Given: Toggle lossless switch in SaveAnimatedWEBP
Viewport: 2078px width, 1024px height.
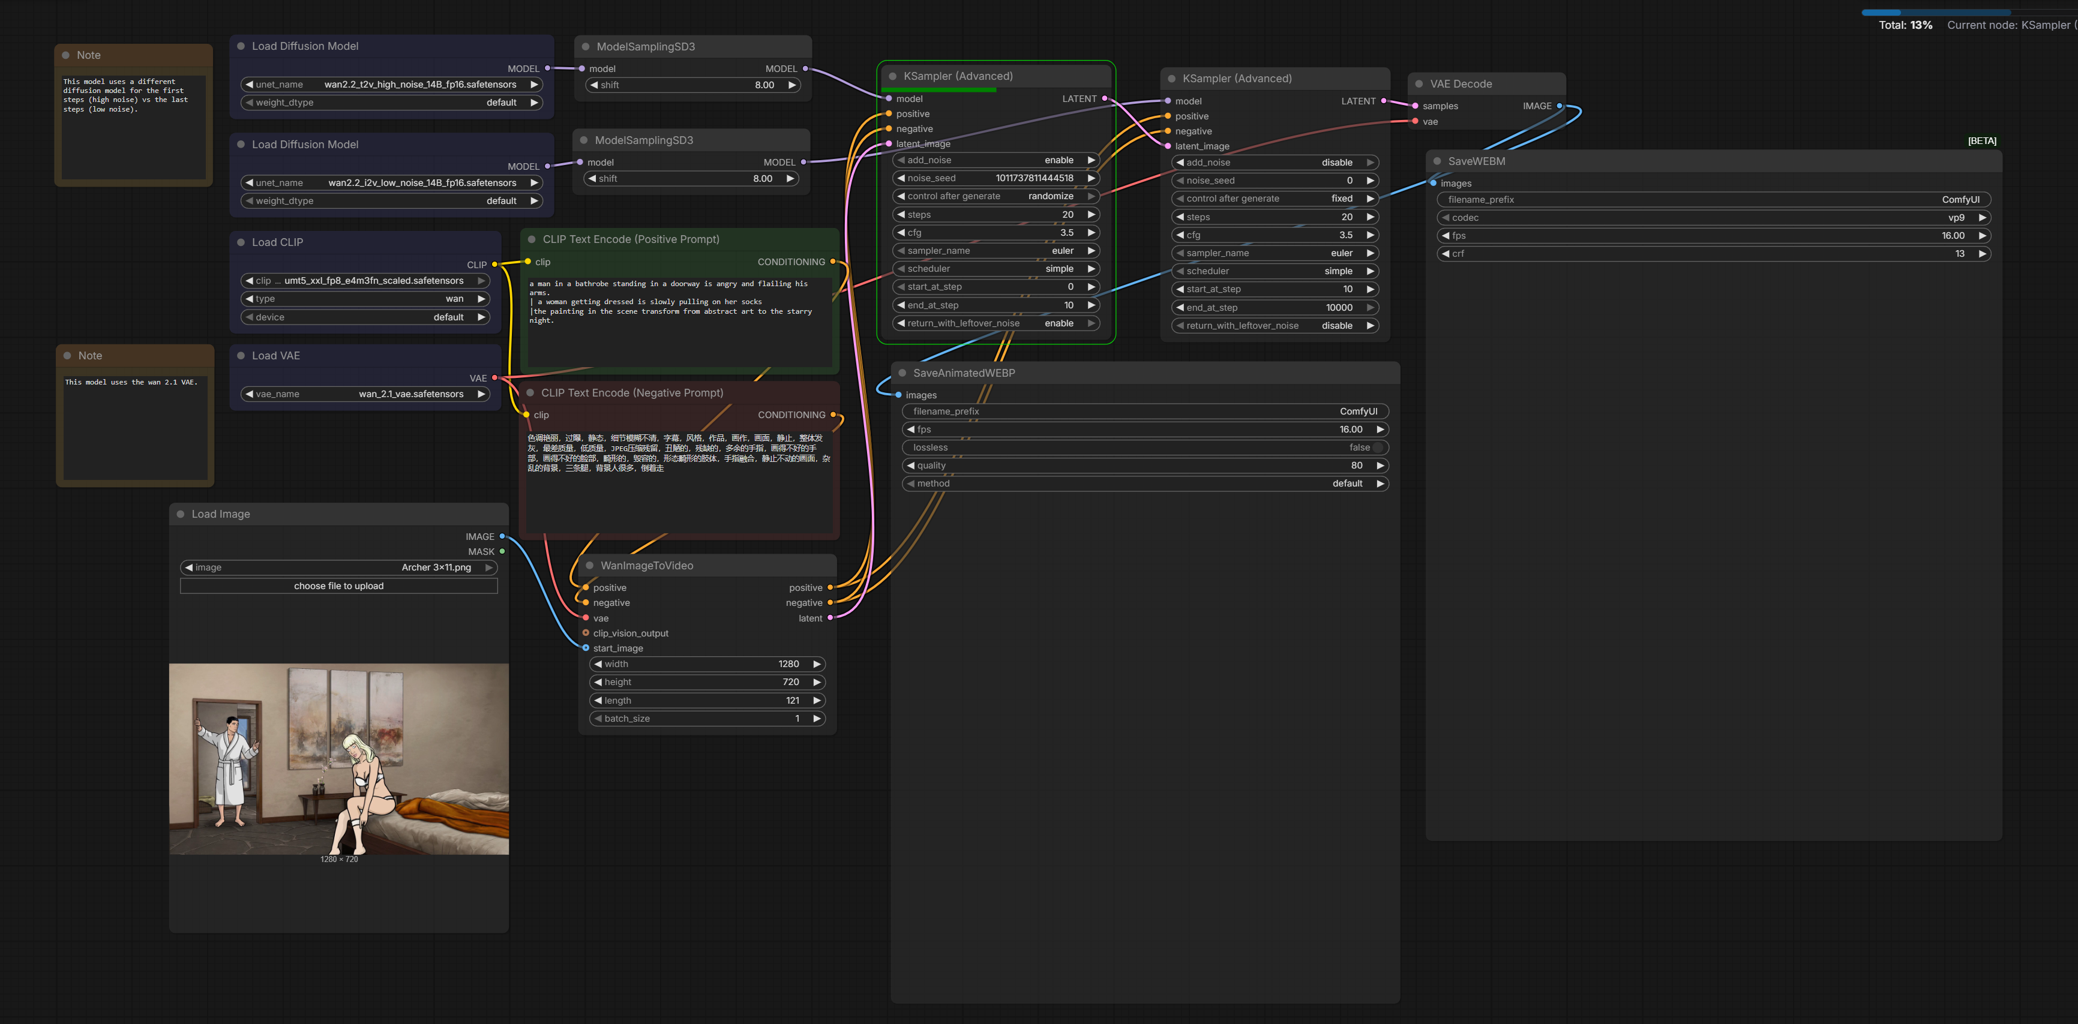Looking at the screenshot, I should [1377, 448].
